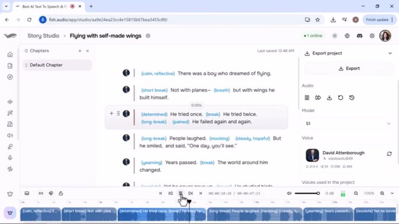Open the Model S1 dropdown
The height and width of the screenshot is (224, 399).
pos(348,124)
